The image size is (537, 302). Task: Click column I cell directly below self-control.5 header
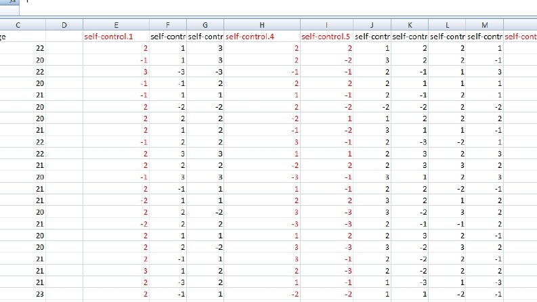tap(326, 48)
